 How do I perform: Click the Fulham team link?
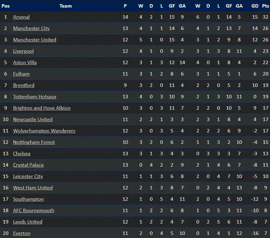pos(21,74)
